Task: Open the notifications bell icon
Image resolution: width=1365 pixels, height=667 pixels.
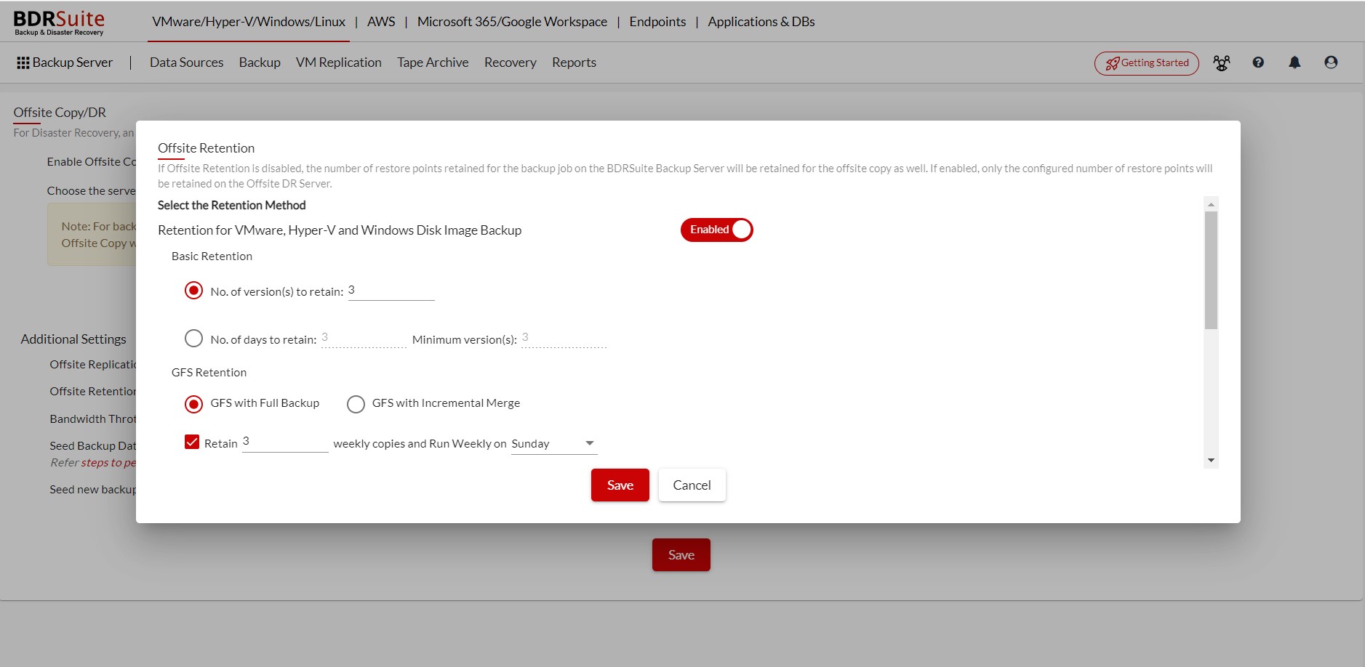Action: pyautogui.click(x=1294, y=62)
